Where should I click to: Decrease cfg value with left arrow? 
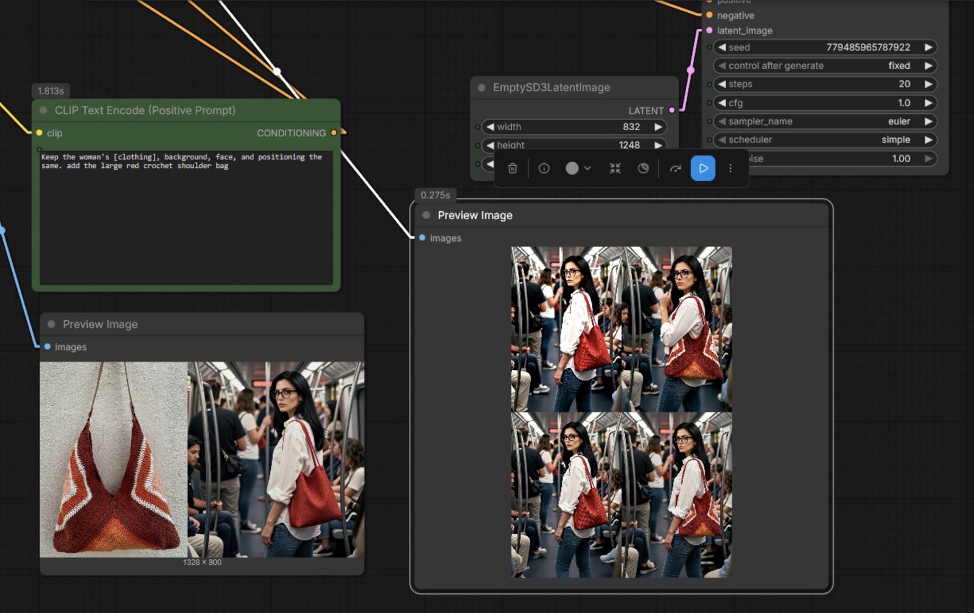point(722,103)
